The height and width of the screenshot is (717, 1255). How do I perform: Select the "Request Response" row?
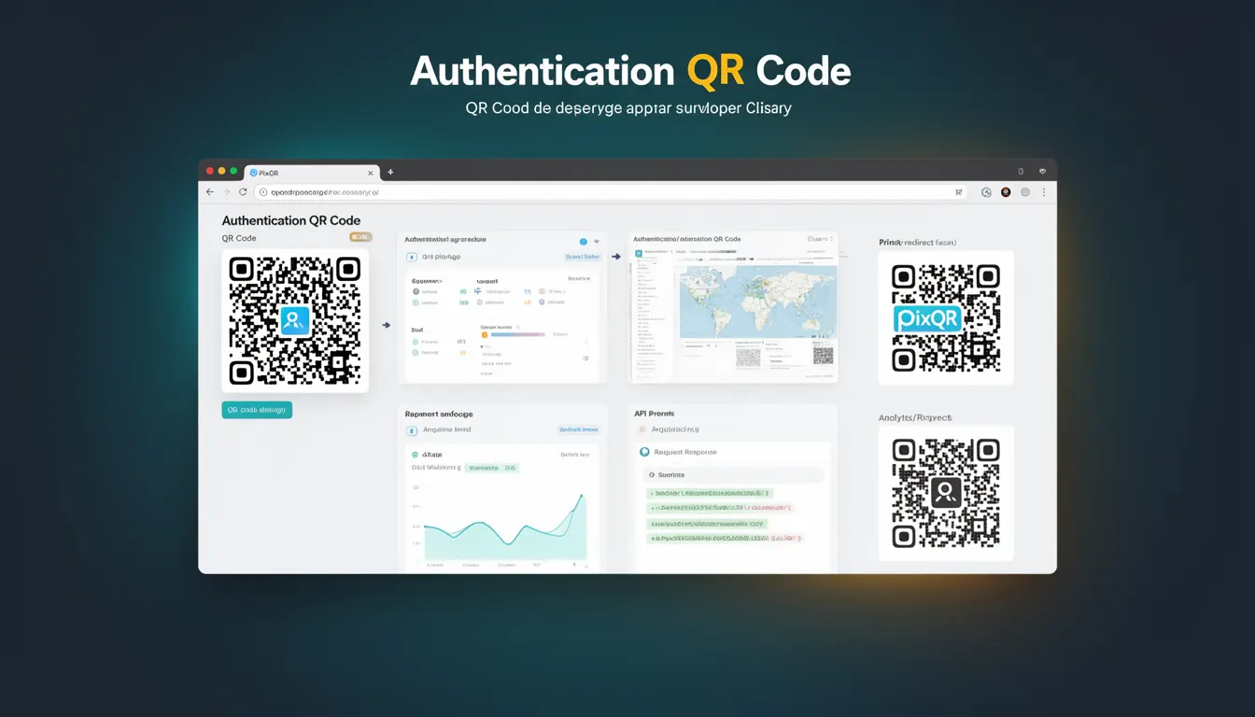coord(735,452)
